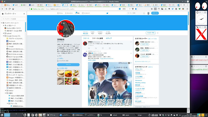Click the blue Tweet button in header
The image size is (208, 117).
(x=155, y=13)
